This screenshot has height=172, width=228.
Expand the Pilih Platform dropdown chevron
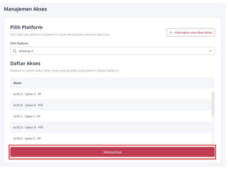(211, 51)
